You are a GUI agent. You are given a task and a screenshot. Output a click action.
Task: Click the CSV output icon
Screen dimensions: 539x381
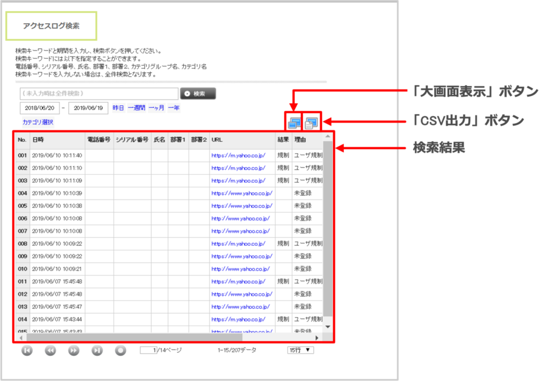coord(312,123)
